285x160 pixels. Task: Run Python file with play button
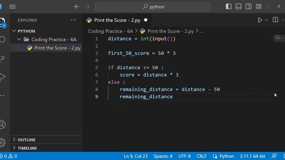point(260,20)
